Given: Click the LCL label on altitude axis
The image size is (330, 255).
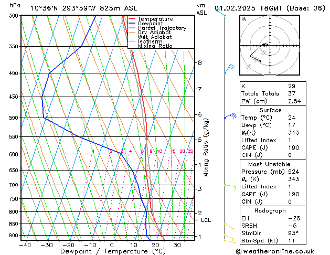Looking at the screenshot, I should tap(206, 220).
